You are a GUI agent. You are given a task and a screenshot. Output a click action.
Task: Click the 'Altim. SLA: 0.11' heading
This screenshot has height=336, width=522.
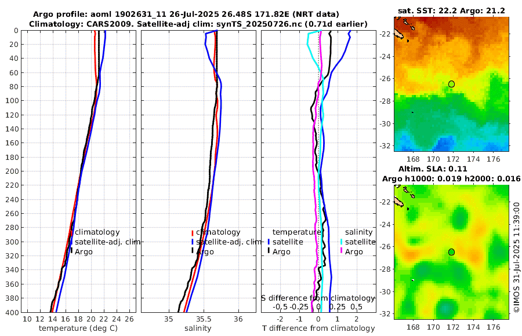(433, 169)
